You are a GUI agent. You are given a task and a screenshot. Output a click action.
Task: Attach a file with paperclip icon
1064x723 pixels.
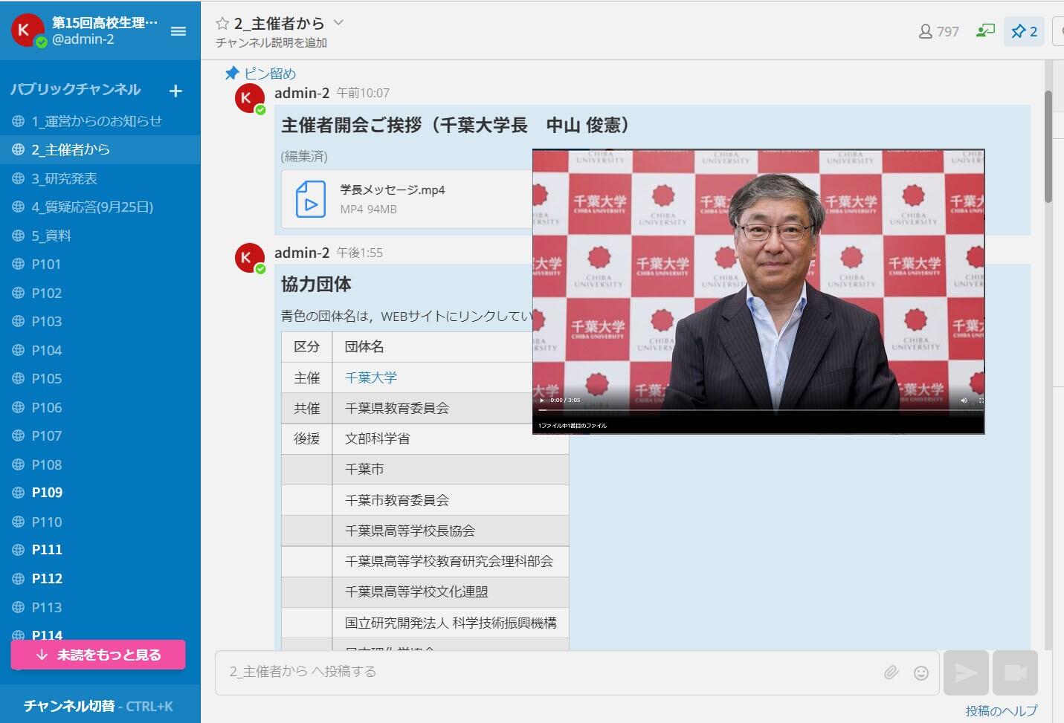tap(891, 672)
